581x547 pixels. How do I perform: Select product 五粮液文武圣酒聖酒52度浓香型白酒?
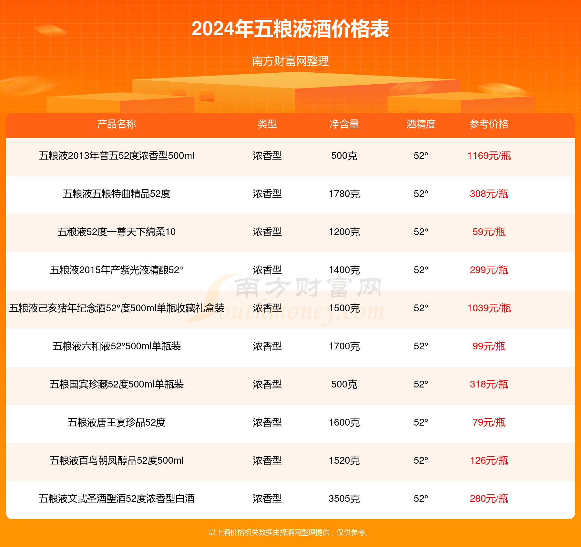[x=117, y=499]
